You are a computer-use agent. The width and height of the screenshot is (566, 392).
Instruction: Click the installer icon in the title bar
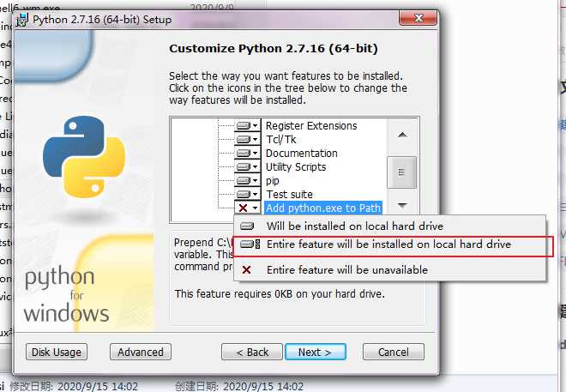pyautogui.click(x=22, y=20)
